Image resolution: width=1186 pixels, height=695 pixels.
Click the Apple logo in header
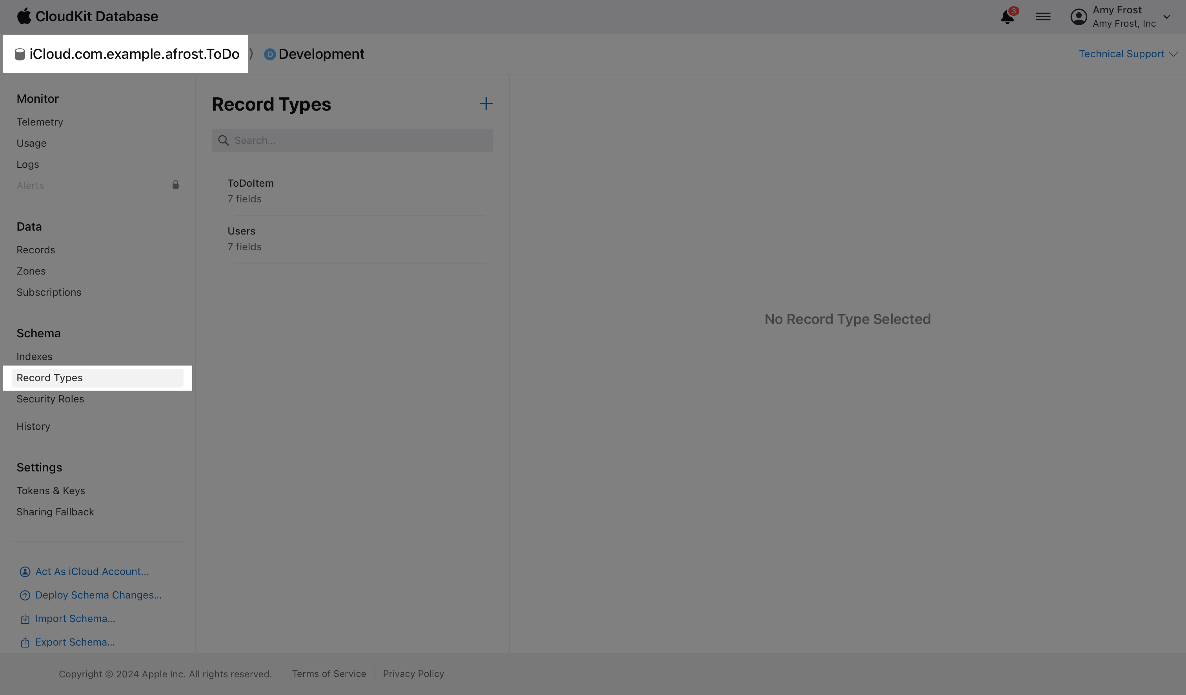(24, 16)
